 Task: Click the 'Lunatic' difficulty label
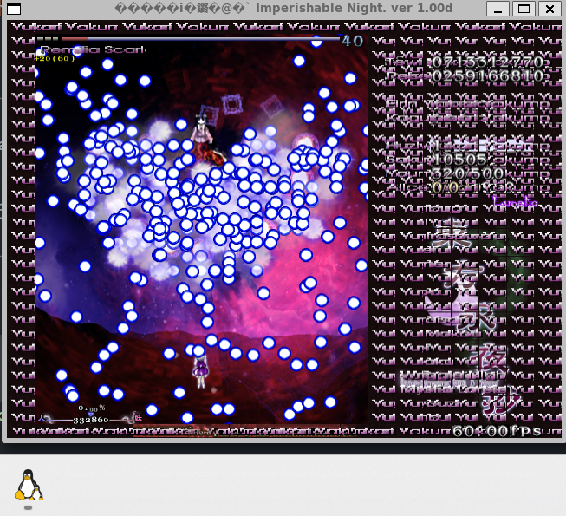515,202
